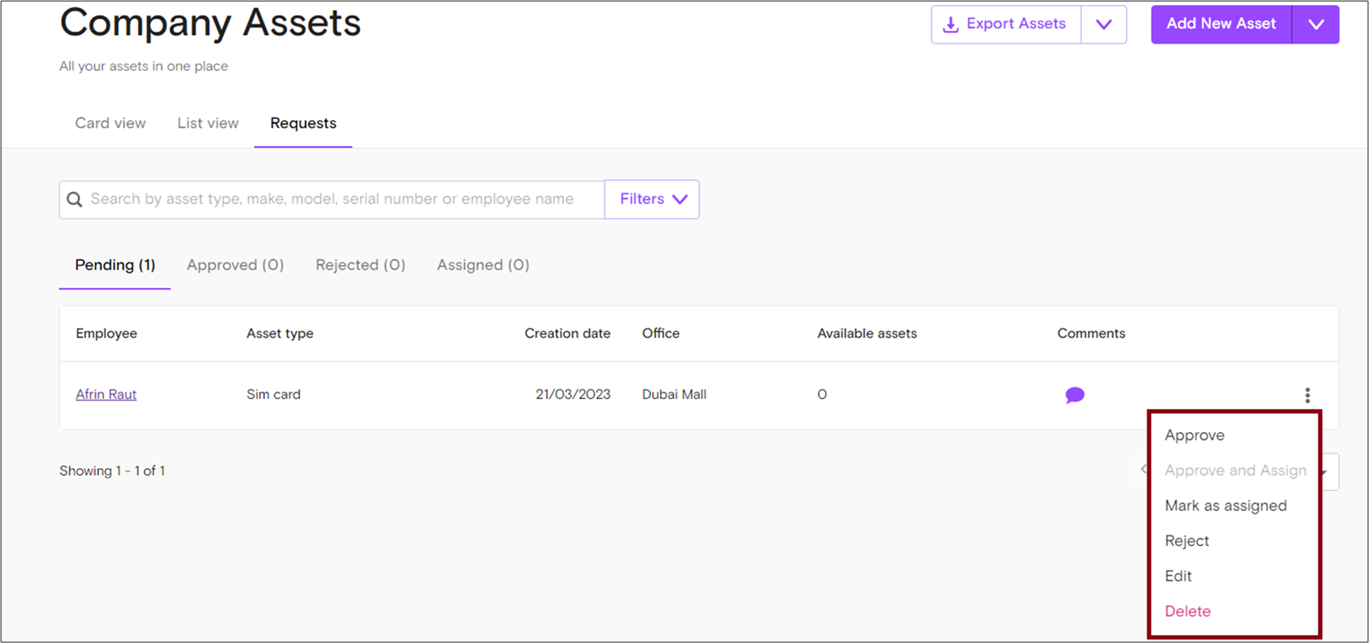Open the Assigned tab
1369x643 pixels.
[483, 265]
